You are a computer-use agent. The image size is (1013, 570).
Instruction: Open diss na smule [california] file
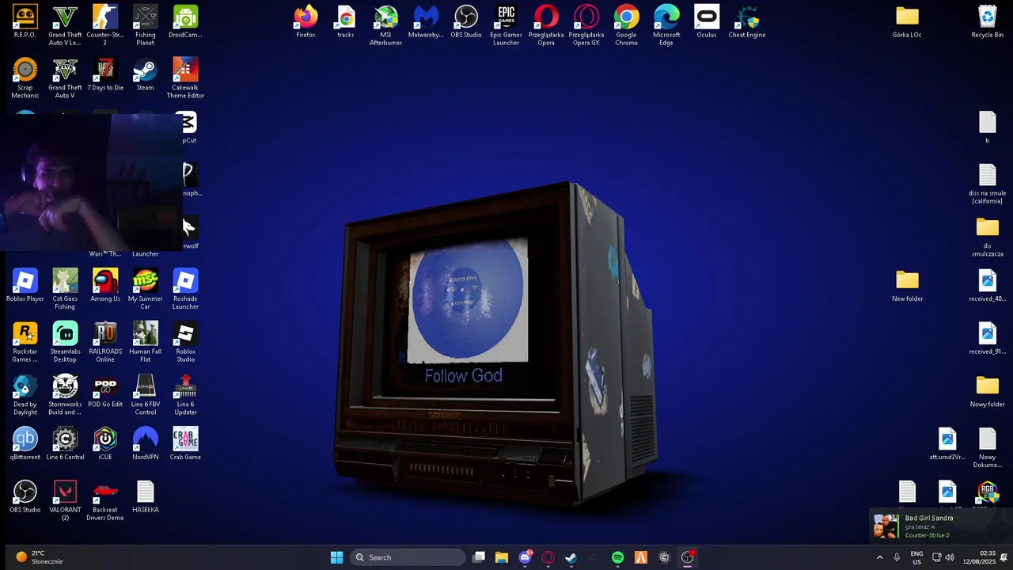pos(987,184)
